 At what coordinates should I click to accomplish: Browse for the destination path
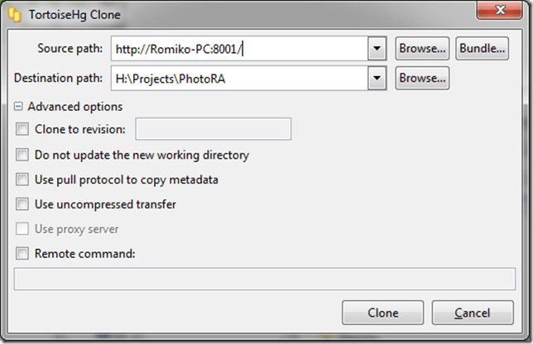click(x=422, y=79)
